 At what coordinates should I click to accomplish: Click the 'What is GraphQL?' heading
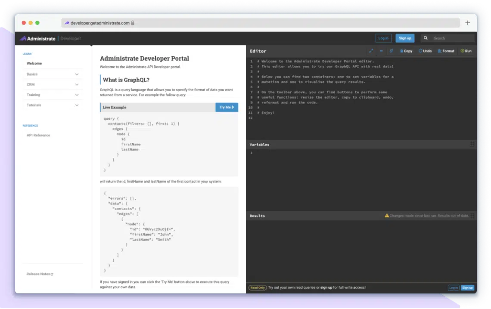pos(126,80)
